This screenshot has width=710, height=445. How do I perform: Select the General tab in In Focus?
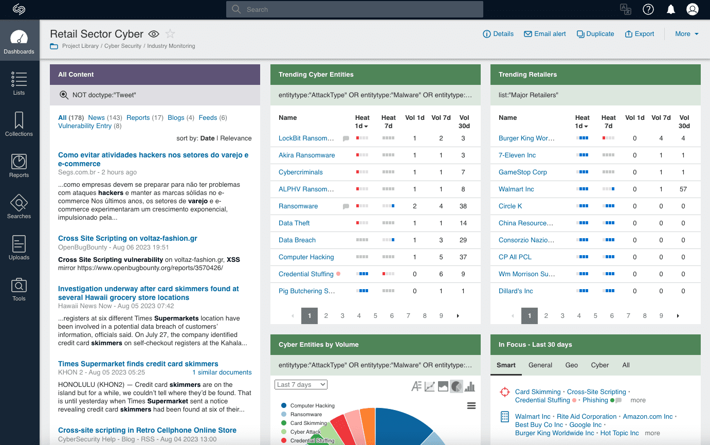click(x=540, y=365)
